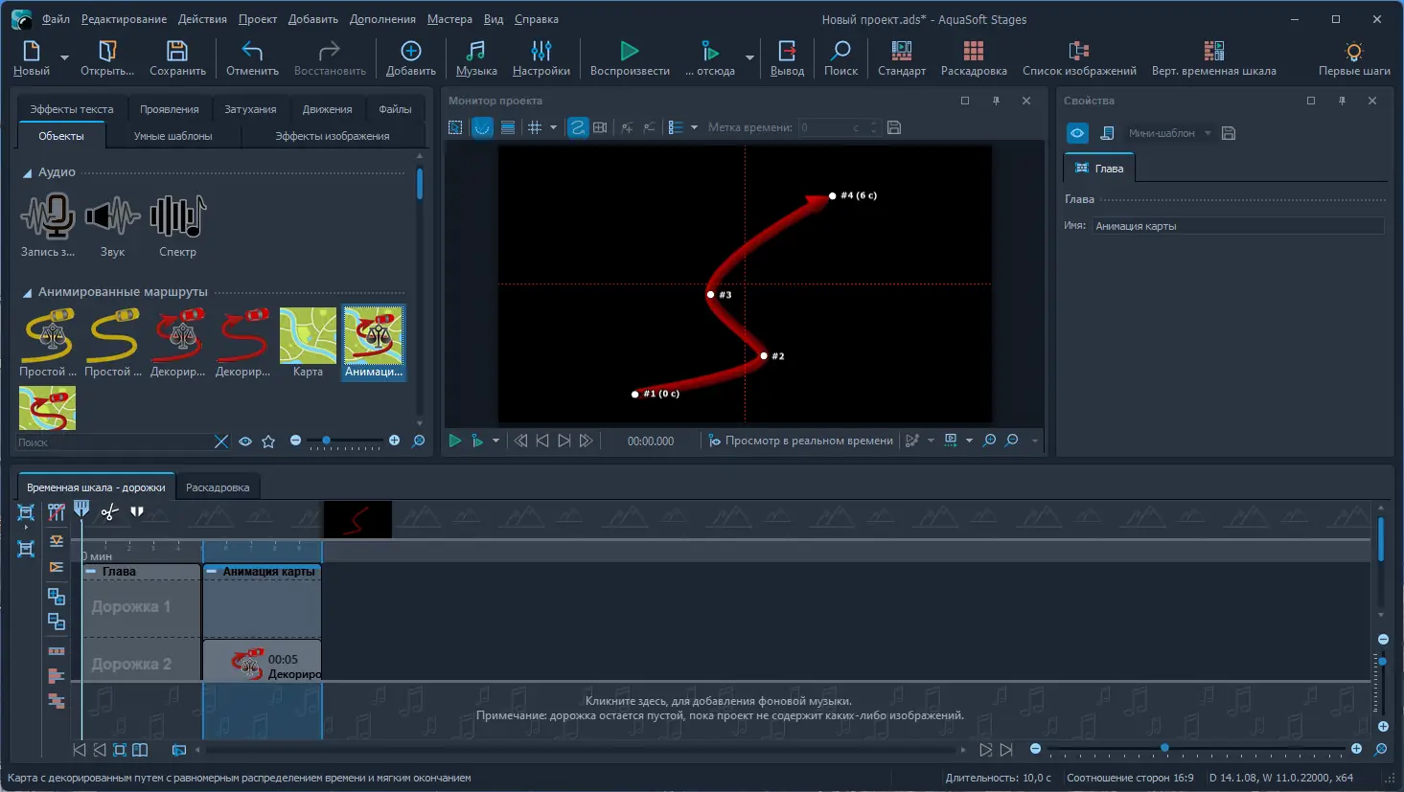
Task: Adjust the toolbox thumbnail size slider
Action: pos(327,441)
